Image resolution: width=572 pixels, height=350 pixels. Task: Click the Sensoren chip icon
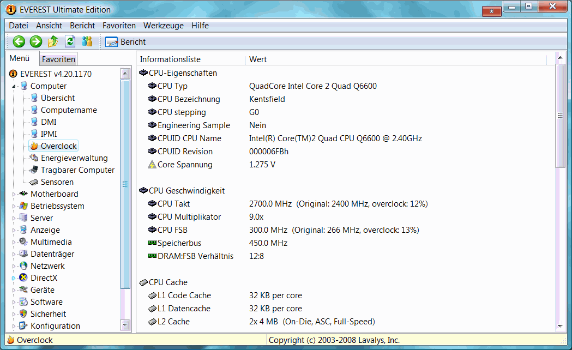pos(34,182)
